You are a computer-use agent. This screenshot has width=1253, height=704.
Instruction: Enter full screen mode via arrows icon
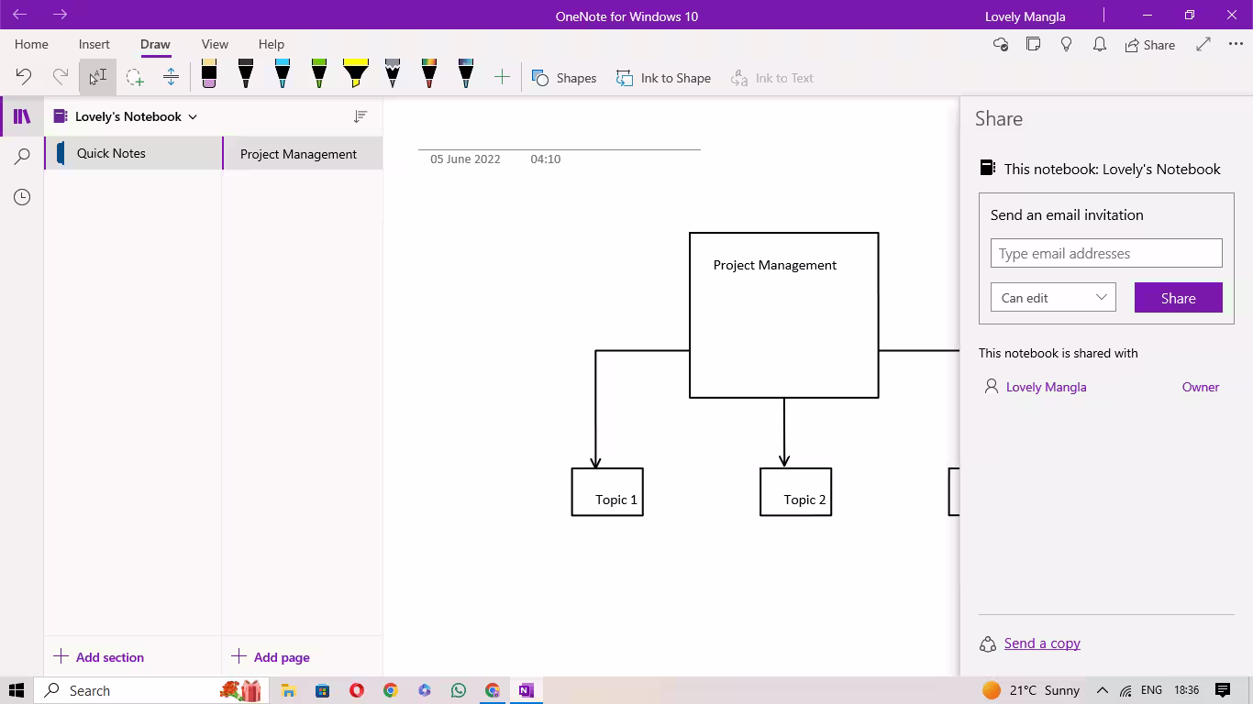[1203, 44]
